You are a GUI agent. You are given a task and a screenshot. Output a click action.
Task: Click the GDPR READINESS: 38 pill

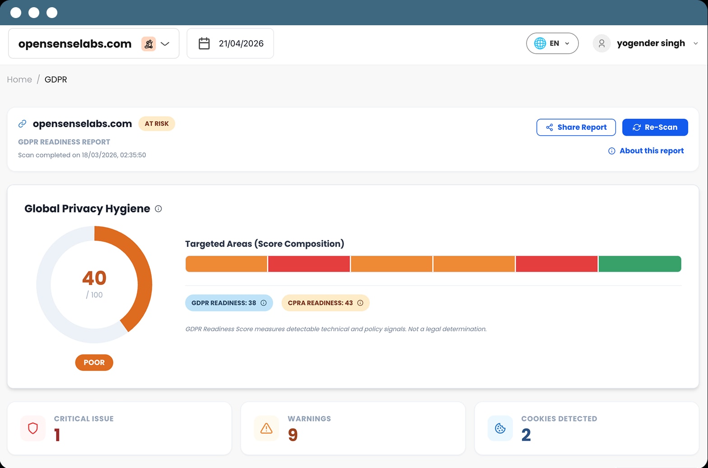[x=229, y=303]
